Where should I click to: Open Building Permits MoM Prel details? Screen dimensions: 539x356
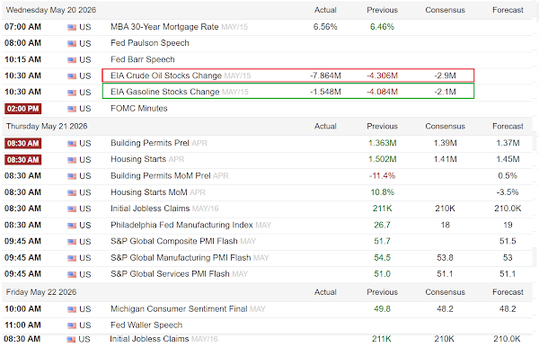click(x=161, y=176)
